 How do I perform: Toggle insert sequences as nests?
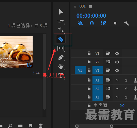pos(80,23)
